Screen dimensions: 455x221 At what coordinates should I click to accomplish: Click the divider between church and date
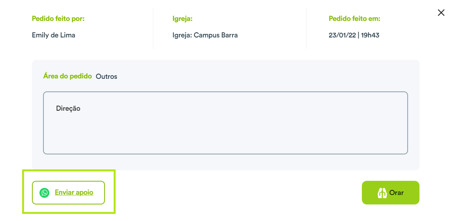point(306,28)
